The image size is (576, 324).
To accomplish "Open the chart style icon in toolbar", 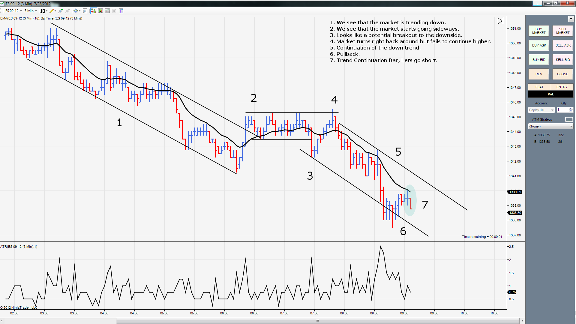I will tap(43, 11).
